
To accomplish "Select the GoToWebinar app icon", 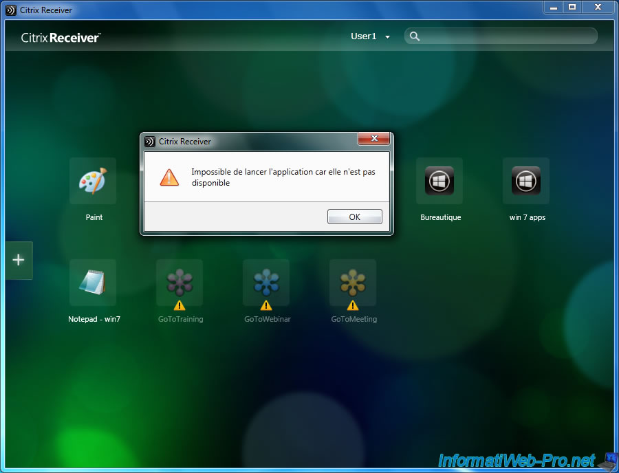I will click(x=266, y=283).
